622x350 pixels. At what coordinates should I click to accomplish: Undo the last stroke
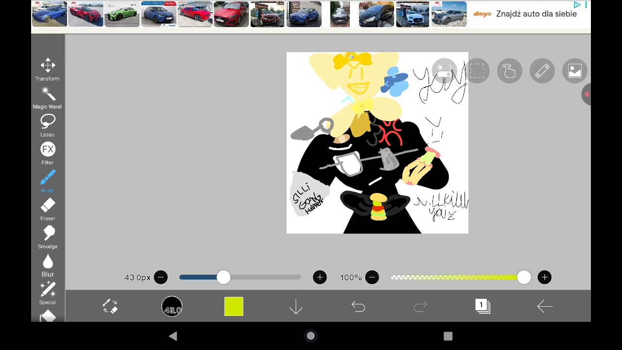point(358,306)
